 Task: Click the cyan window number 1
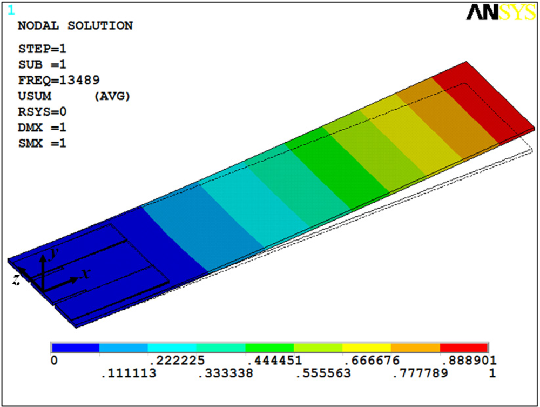(11, 10)
